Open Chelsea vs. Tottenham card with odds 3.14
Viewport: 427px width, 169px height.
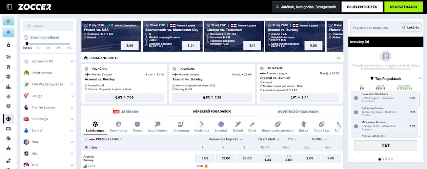point(234,36)
